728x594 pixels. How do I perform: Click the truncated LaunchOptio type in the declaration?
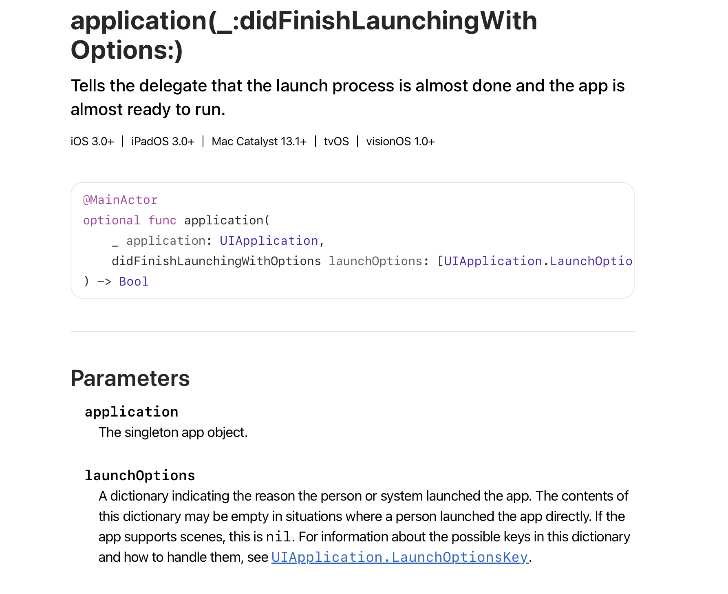coord(591,261)
